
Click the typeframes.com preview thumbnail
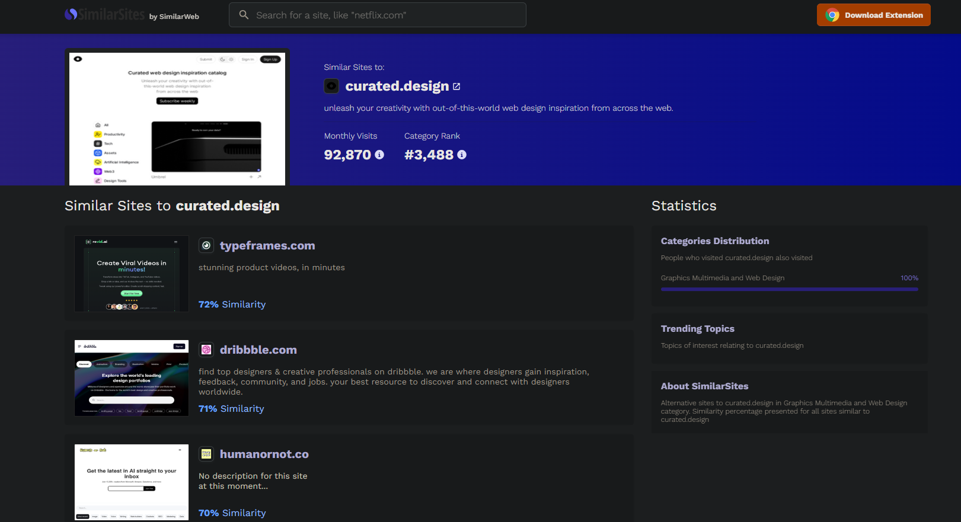(132, 274)
